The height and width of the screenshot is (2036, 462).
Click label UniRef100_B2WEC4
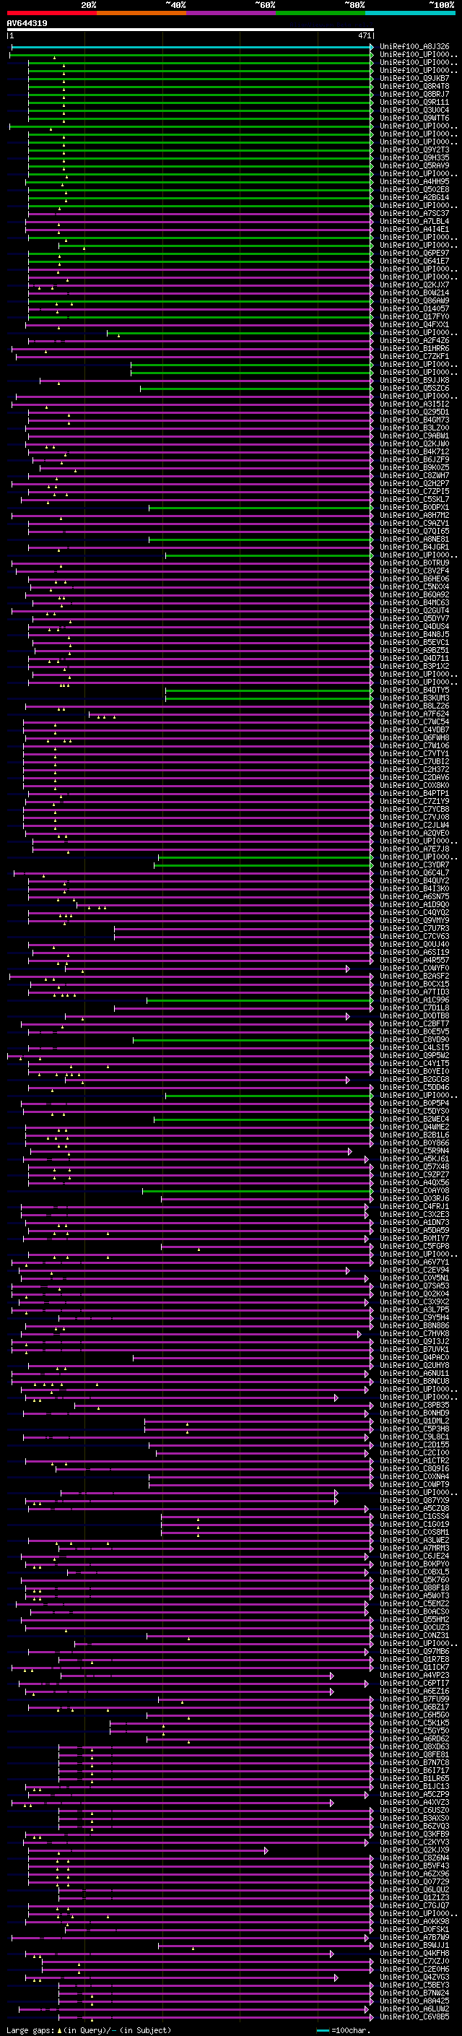click(x=414, y=1119)
